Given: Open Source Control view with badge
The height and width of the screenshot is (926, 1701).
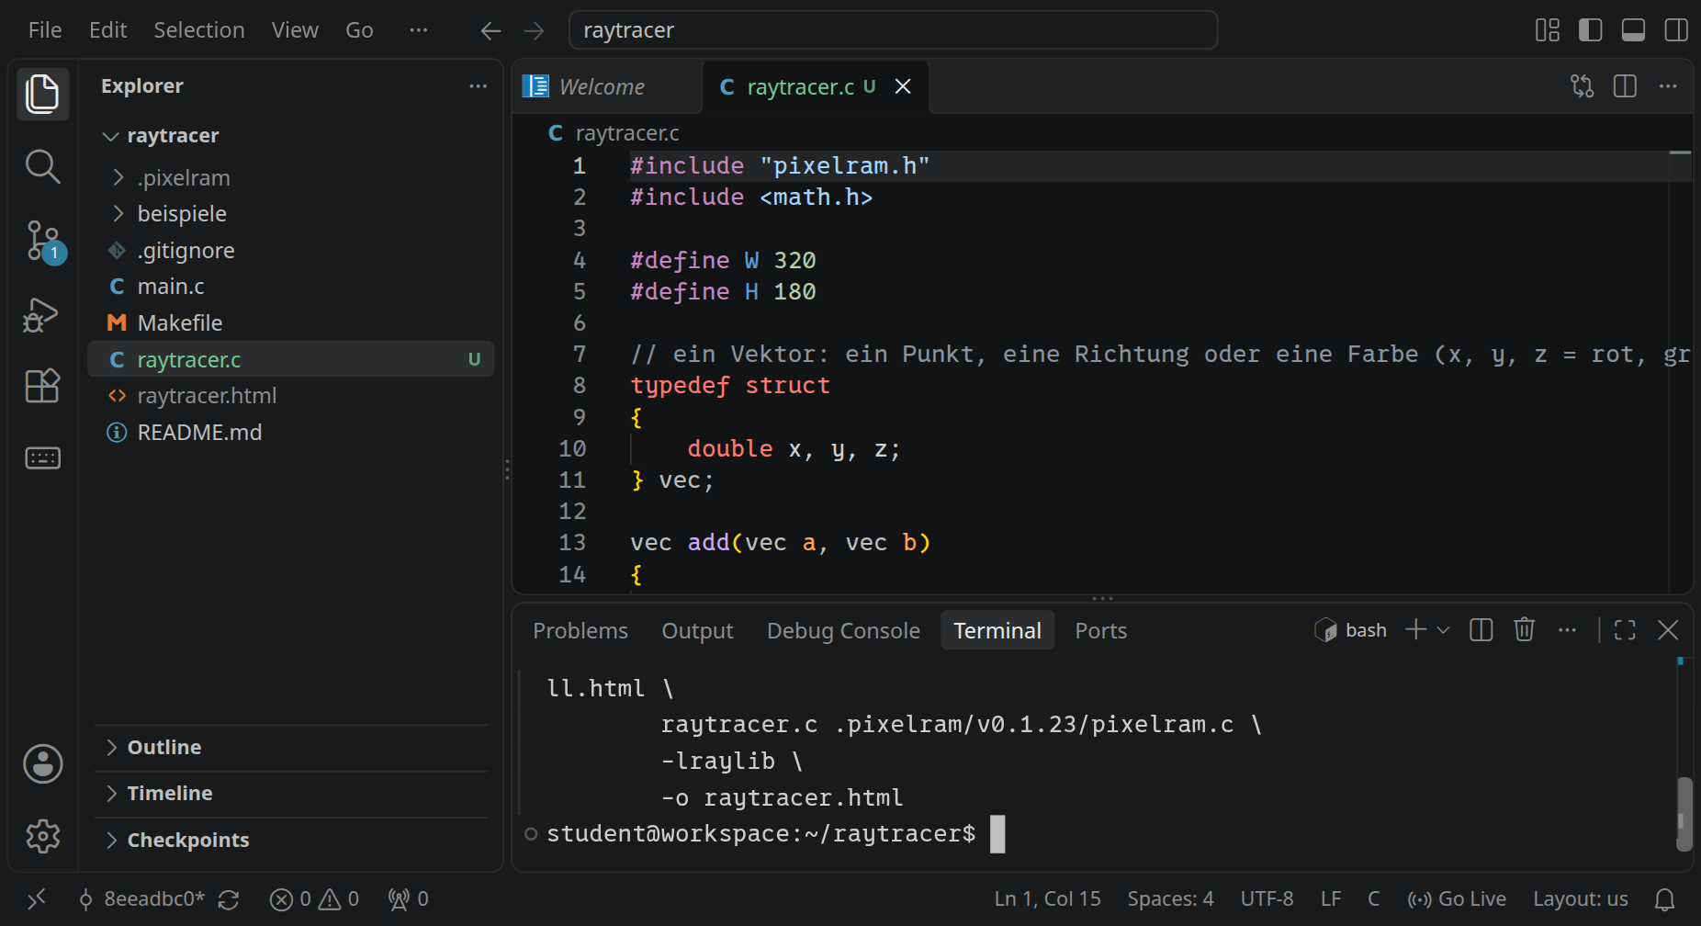Looking at the screenshot, I should 42,242.
